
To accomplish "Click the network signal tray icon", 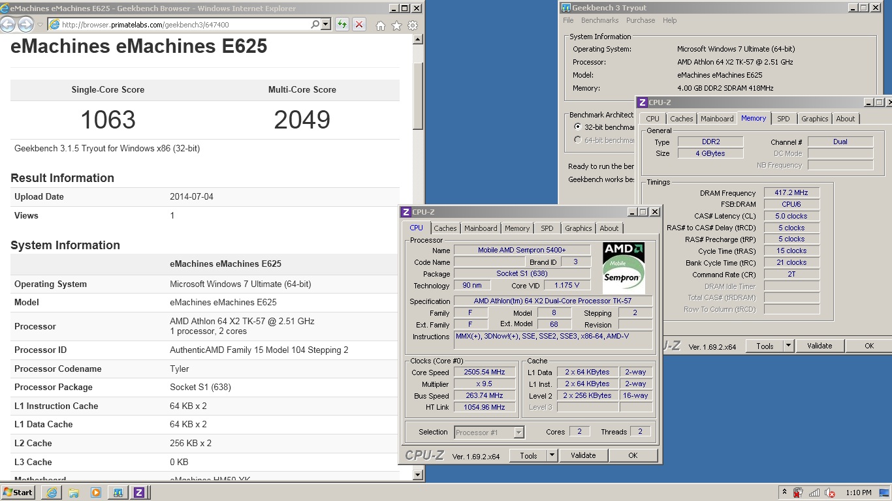I will [x=814, y=493].
